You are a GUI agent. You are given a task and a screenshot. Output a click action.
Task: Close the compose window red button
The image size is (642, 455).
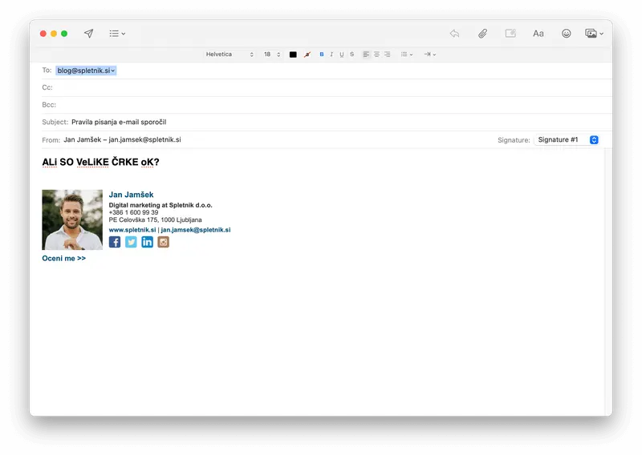[x=43, y=34]
